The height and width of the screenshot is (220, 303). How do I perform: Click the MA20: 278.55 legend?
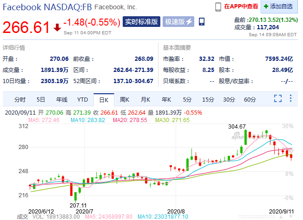pos(130,120)
